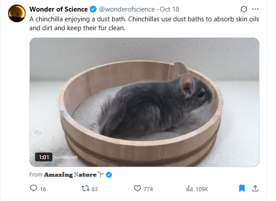Screen dimensions: 276x201
Task: Repost the tweet using retweet icon
Action: pyautogui.click(x=85, y=189)
